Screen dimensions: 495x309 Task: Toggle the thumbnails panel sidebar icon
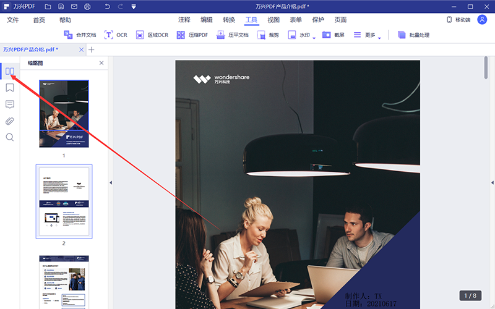coord(10,71)
